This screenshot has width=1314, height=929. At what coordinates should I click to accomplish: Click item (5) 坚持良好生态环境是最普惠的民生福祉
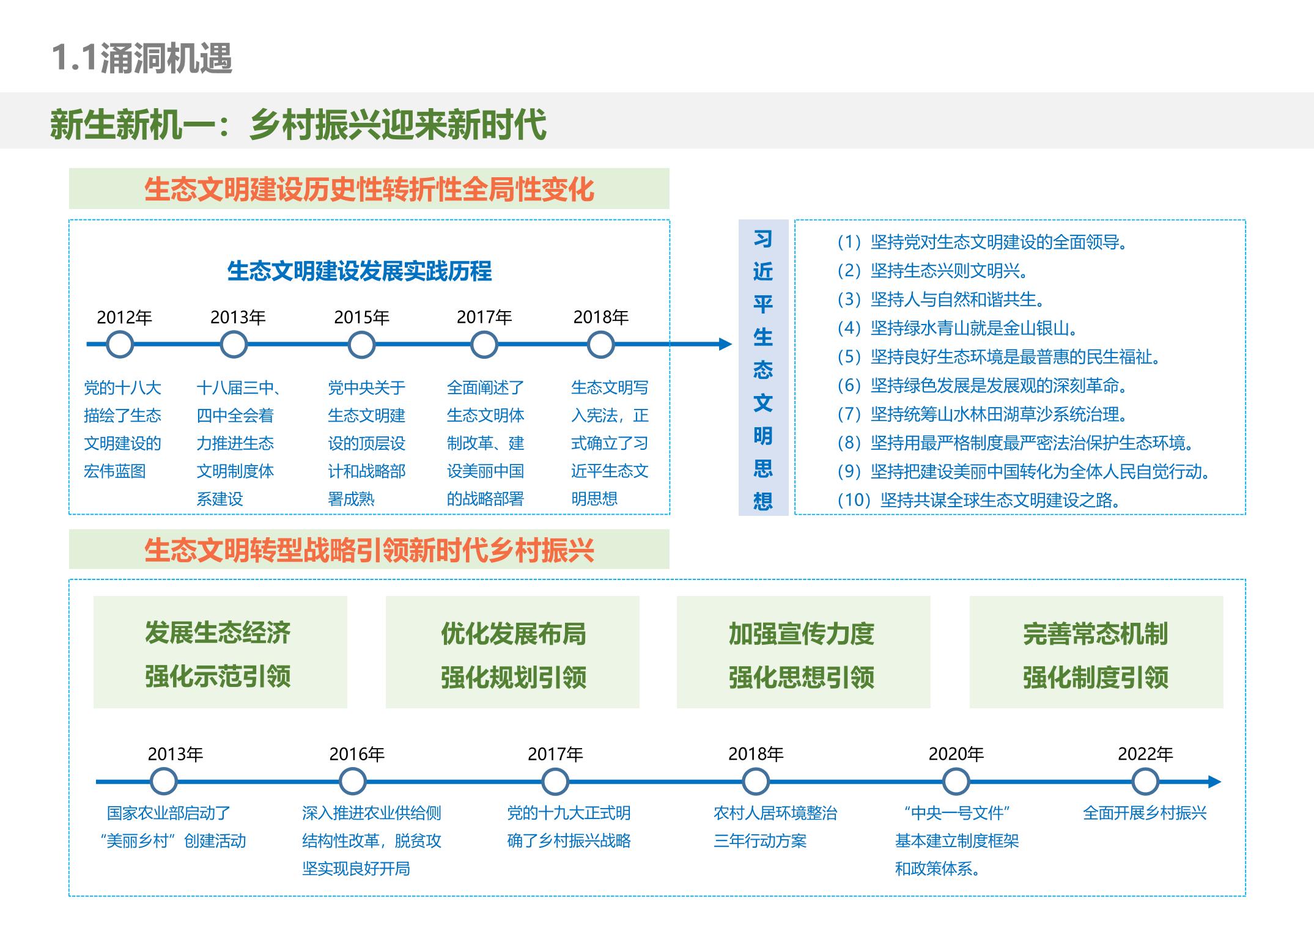999,356
